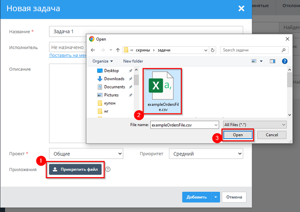This screenshot has width=300, height=212.
Task: Open the Приоритет dropdown showing Средний
Action: point(206,154)
